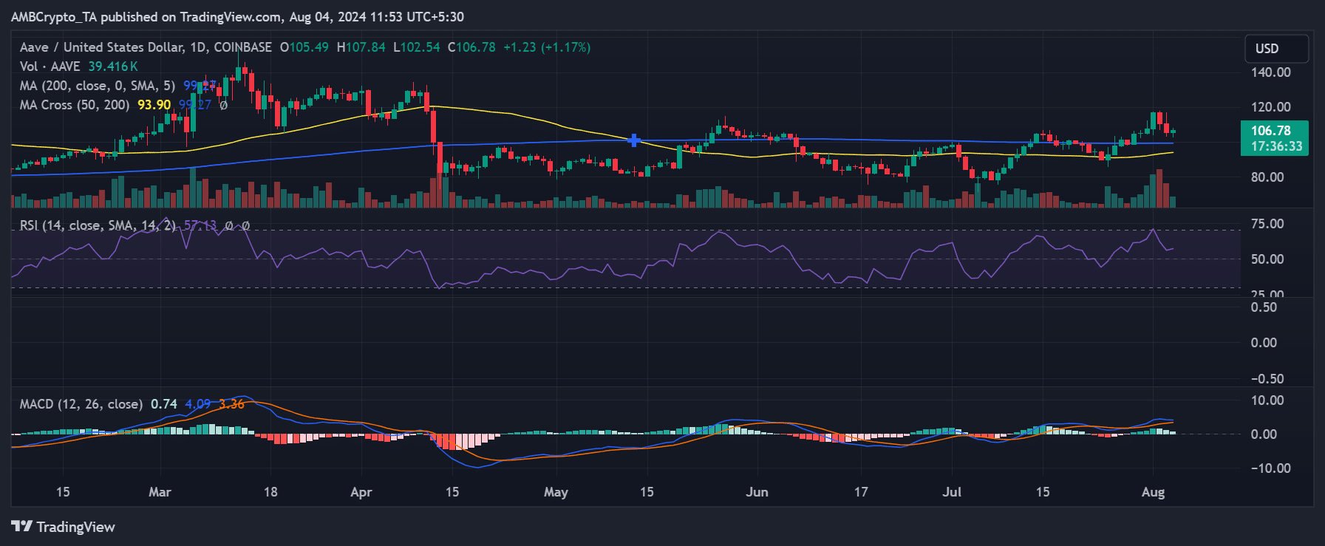Click the Jun date axis label
This screenshot has height=546, width=1325.
click(757, 492)
